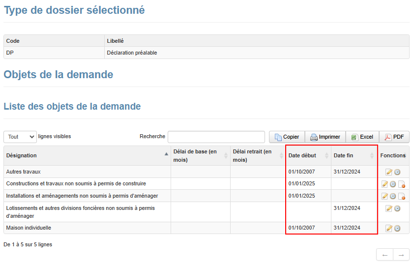Delete the Installations et aménagements row
The image size is (415, 265).
point(401,196)
